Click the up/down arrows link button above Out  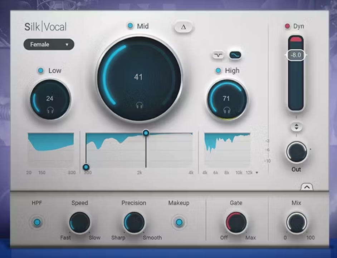pos(296,127)
